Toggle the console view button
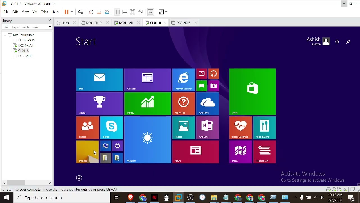 pos(151,12)
